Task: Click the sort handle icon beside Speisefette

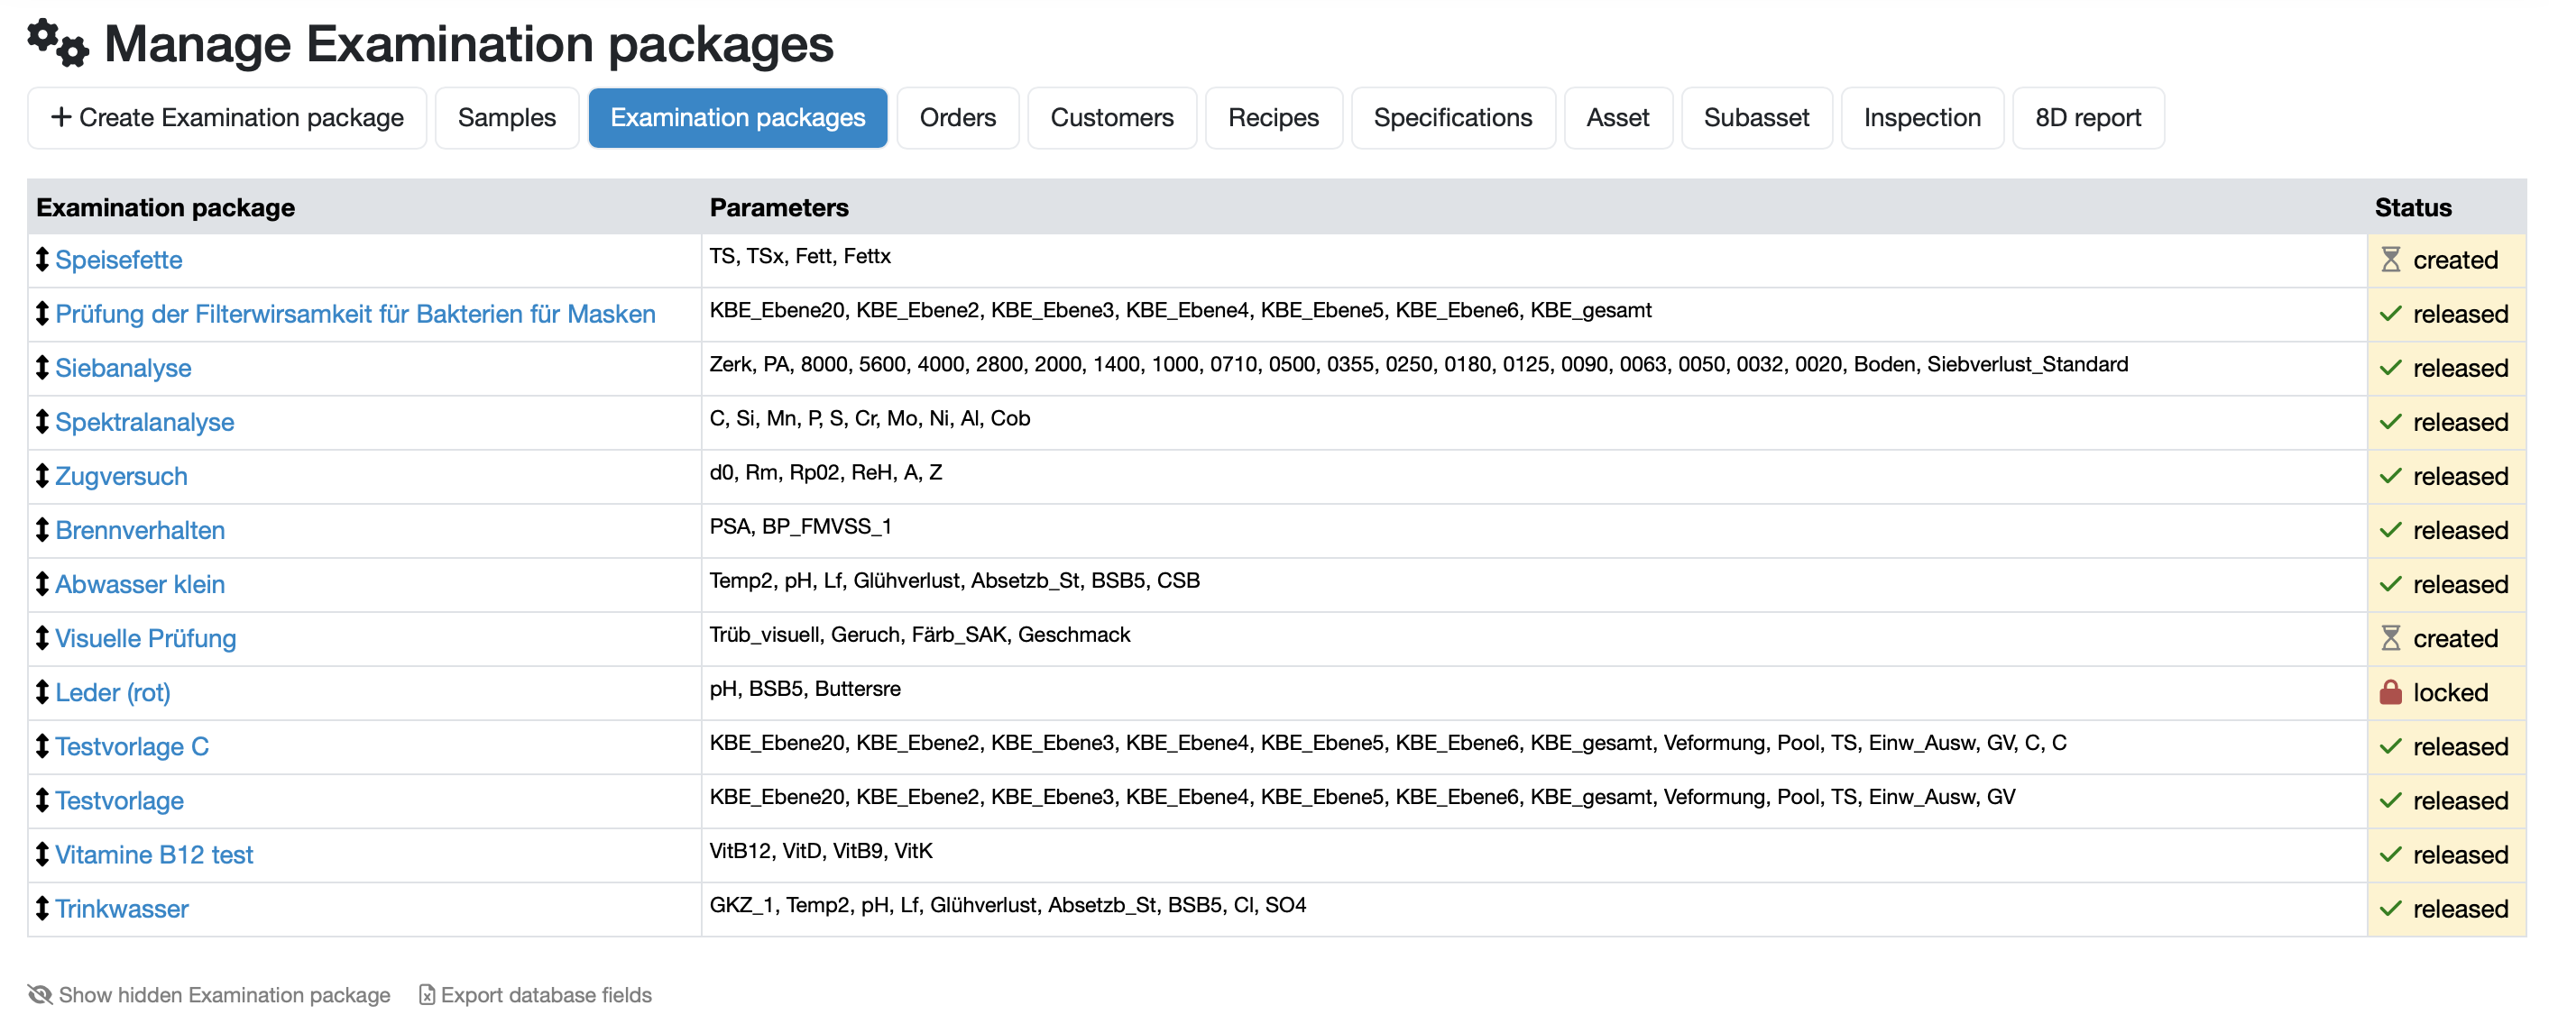Action: [x=41, y=260]
